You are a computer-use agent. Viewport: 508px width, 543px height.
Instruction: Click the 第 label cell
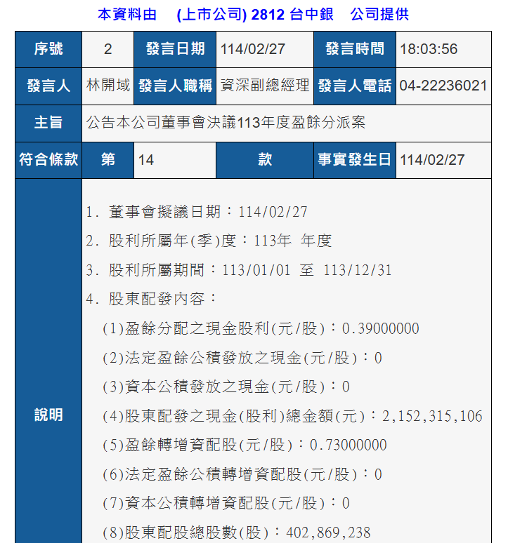click(x=108, y=160)
